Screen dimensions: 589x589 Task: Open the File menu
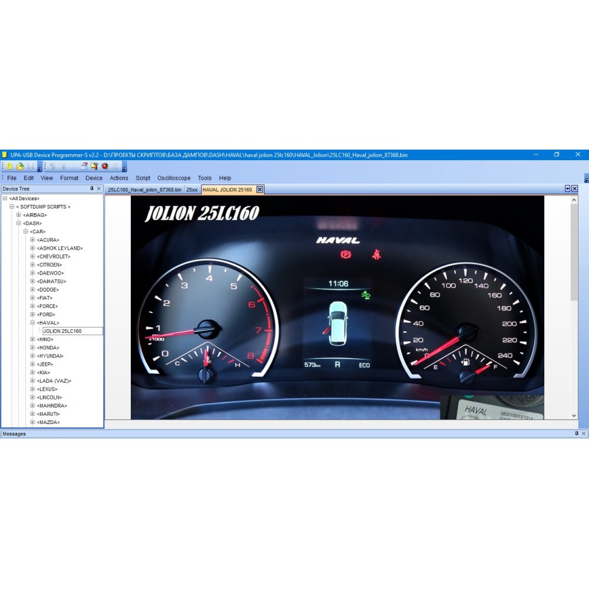pyautogui.click(x=12, y=178)
